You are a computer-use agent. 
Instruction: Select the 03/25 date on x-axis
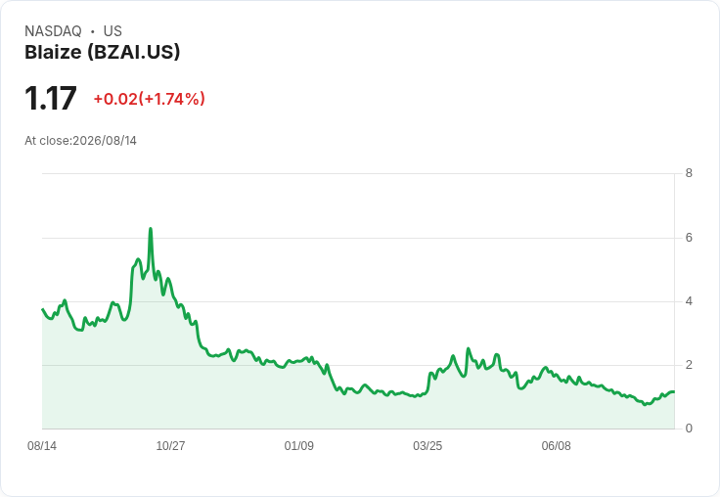point(427,445)
